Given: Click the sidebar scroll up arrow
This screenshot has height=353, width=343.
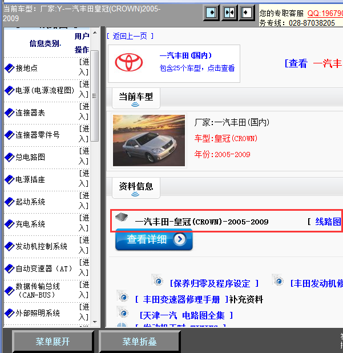Looking at the screenshot, I should click(x=95, y=33).
